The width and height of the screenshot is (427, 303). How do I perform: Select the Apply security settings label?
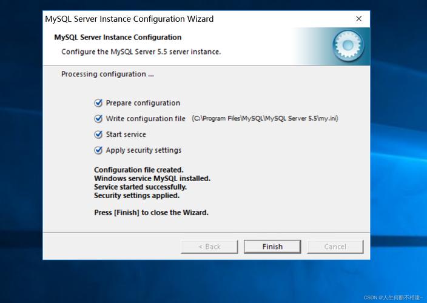tap(143, 150)
